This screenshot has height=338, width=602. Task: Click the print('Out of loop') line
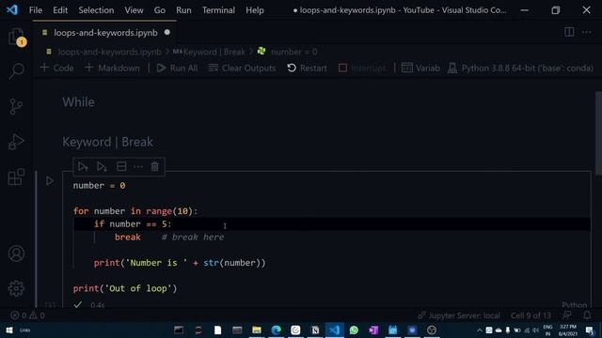pyautogui.click(x=125, y=288)
